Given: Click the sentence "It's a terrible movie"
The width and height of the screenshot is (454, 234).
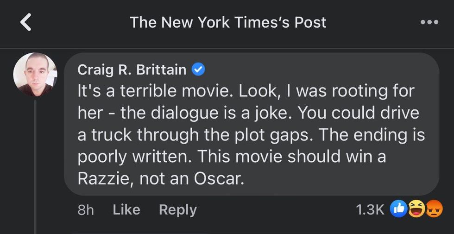Looking at the screenshot, I should pyautogui.click(x=156, y=92).
